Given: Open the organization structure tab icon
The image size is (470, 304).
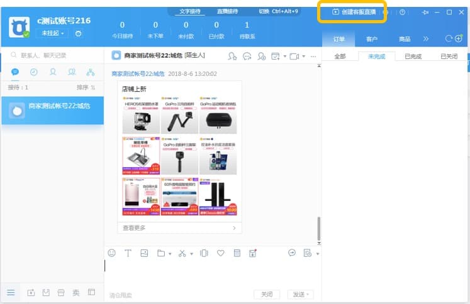Looking at the screenshot, I should pos(90,72).
